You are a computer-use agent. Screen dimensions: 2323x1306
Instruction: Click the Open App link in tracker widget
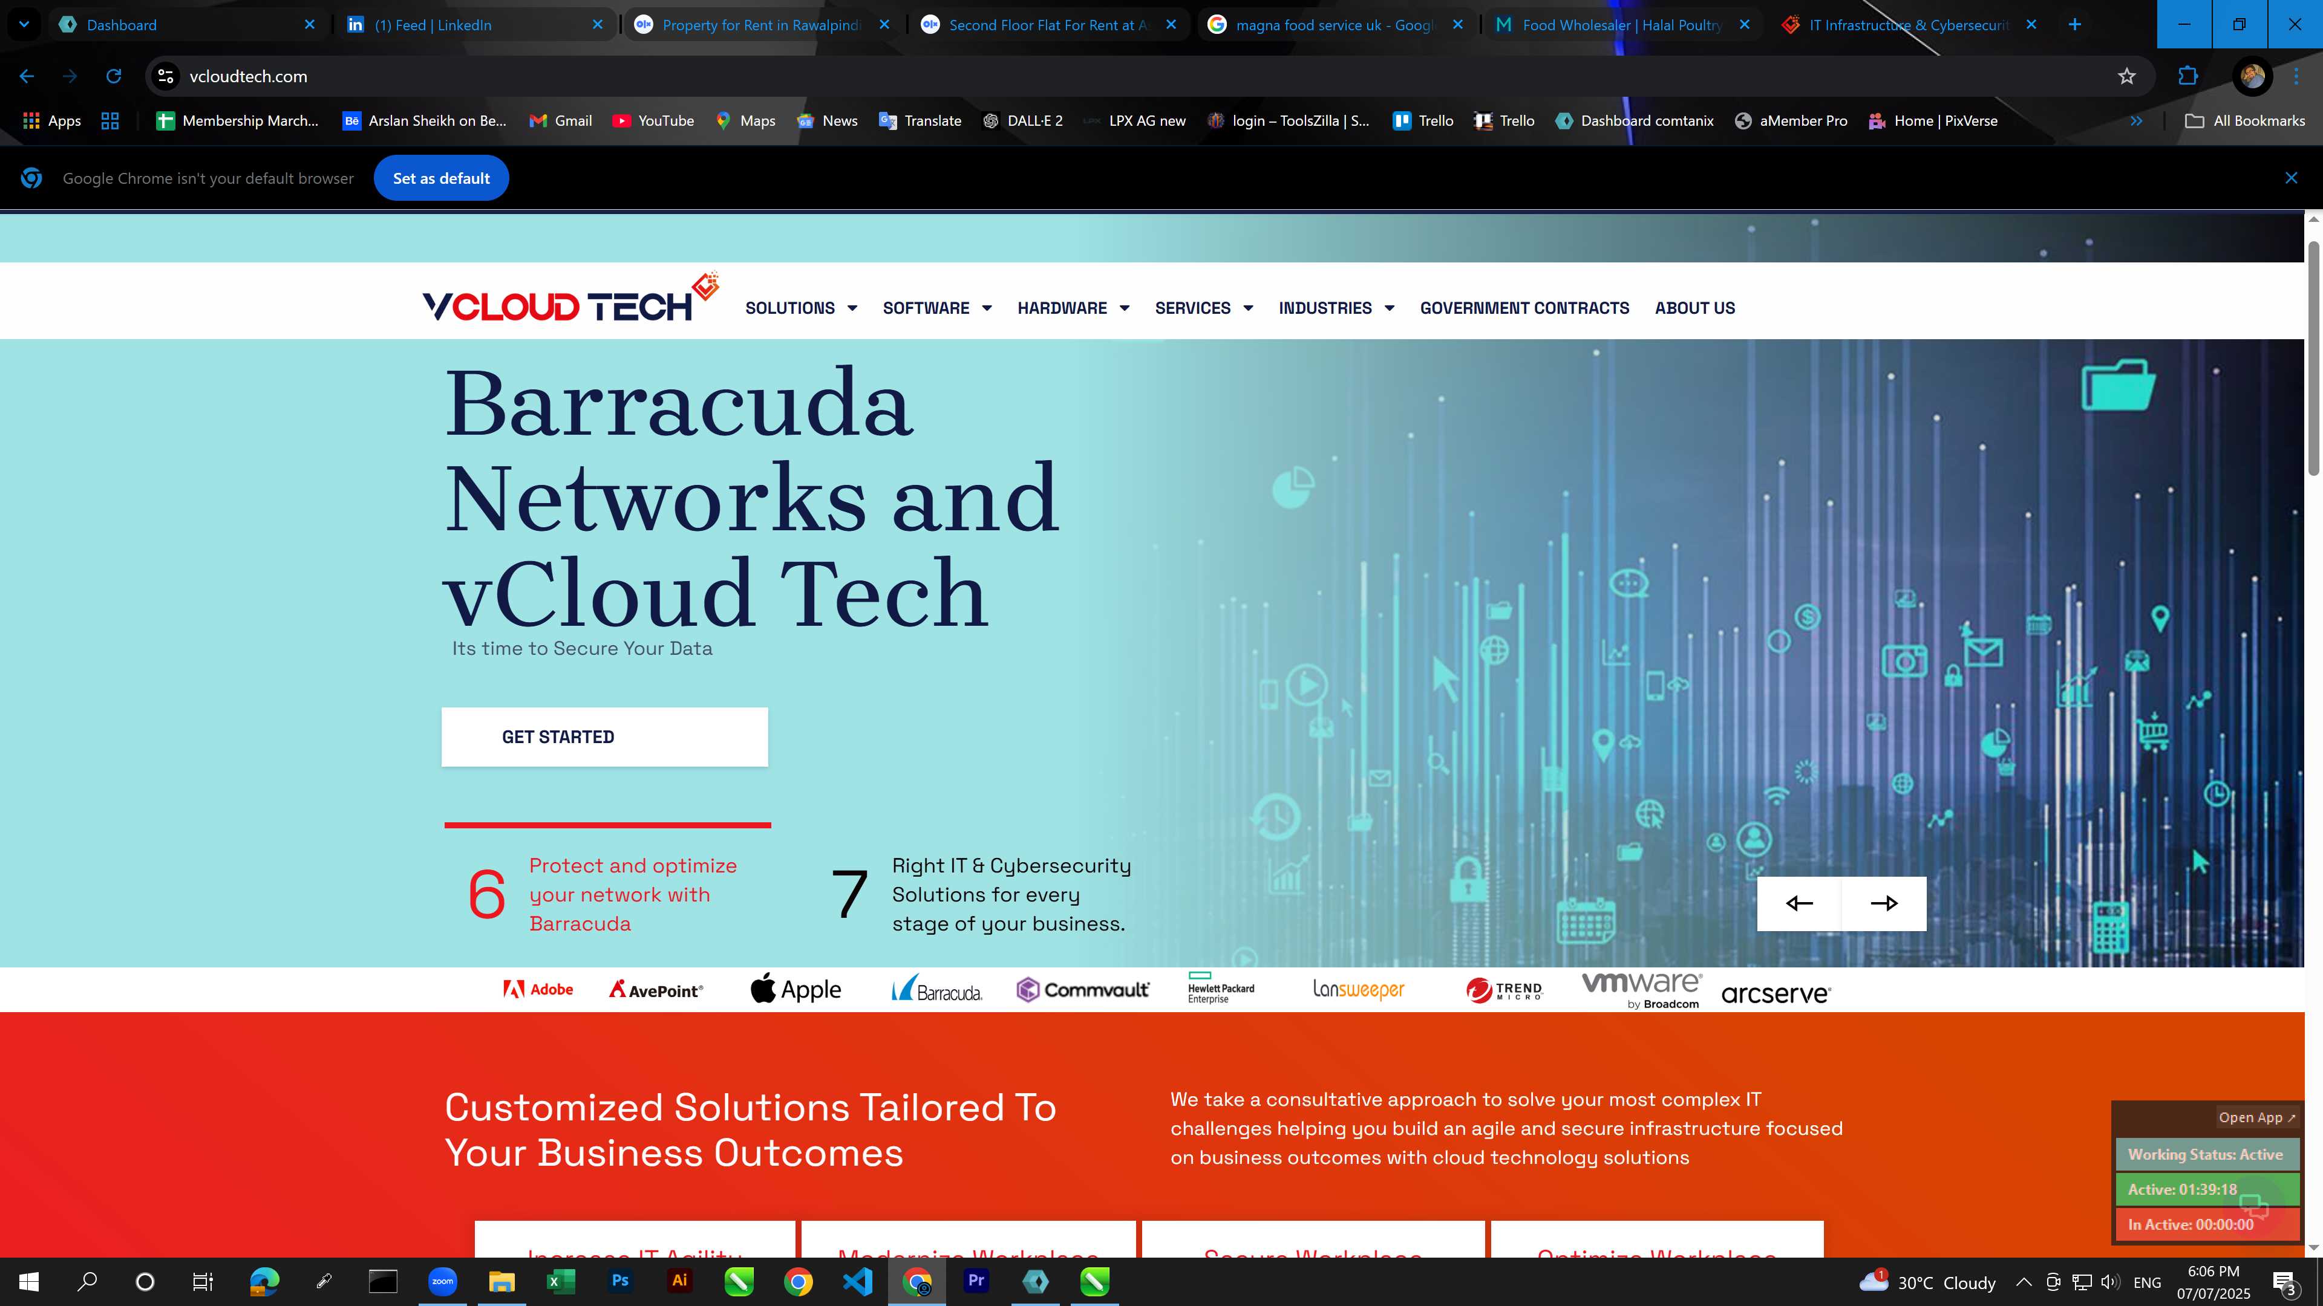(2256, 1117)
